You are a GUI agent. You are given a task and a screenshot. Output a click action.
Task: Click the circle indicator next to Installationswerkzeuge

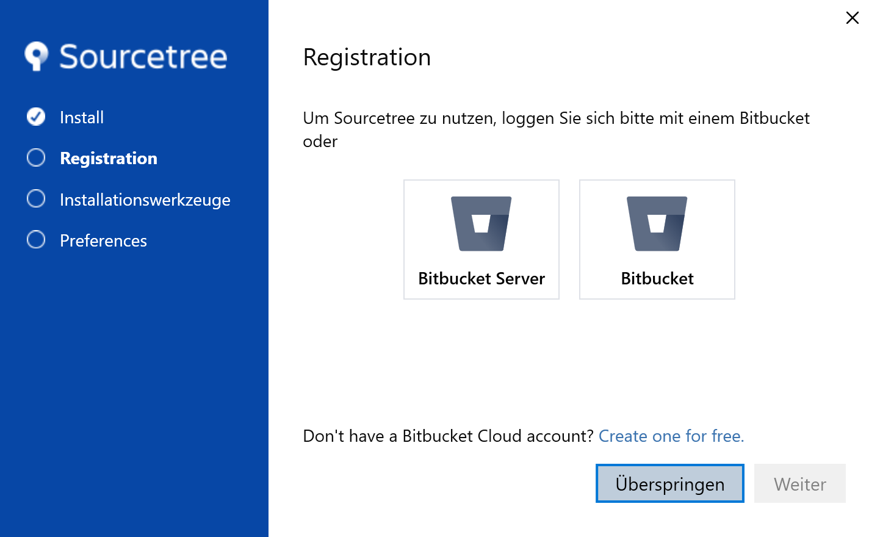36,199
